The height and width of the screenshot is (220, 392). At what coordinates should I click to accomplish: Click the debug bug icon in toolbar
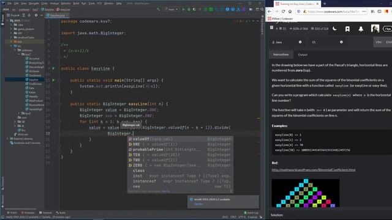[x=189, y=9]
